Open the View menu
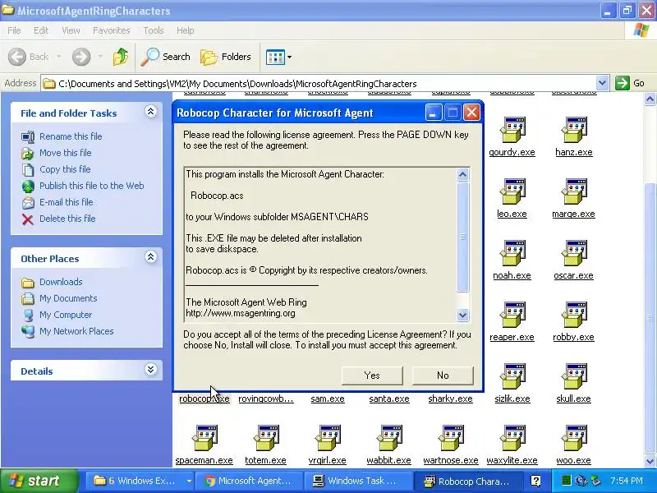The width and height of the screenshot is (657, 493). [71, 30]
